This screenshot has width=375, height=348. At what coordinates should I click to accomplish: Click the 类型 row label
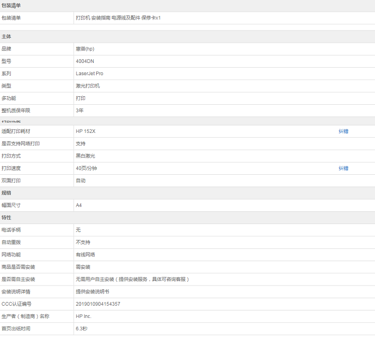(x=6, y=86)
